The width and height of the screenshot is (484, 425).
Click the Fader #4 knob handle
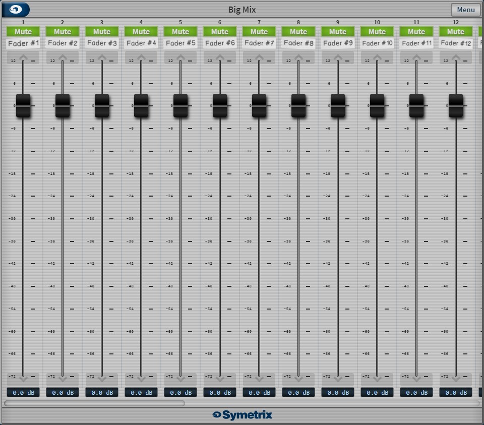[141, 105]
